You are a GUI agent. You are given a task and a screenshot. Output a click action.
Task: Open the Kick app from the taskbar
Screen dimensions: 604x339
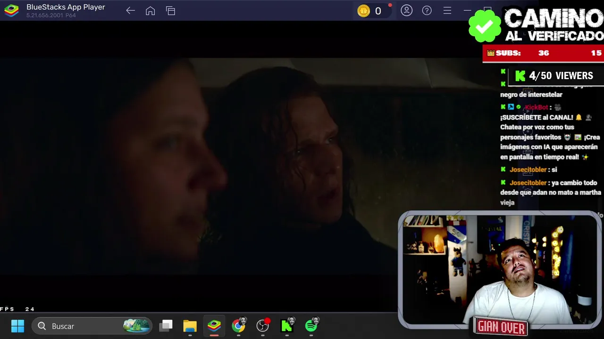coord(287,326)
